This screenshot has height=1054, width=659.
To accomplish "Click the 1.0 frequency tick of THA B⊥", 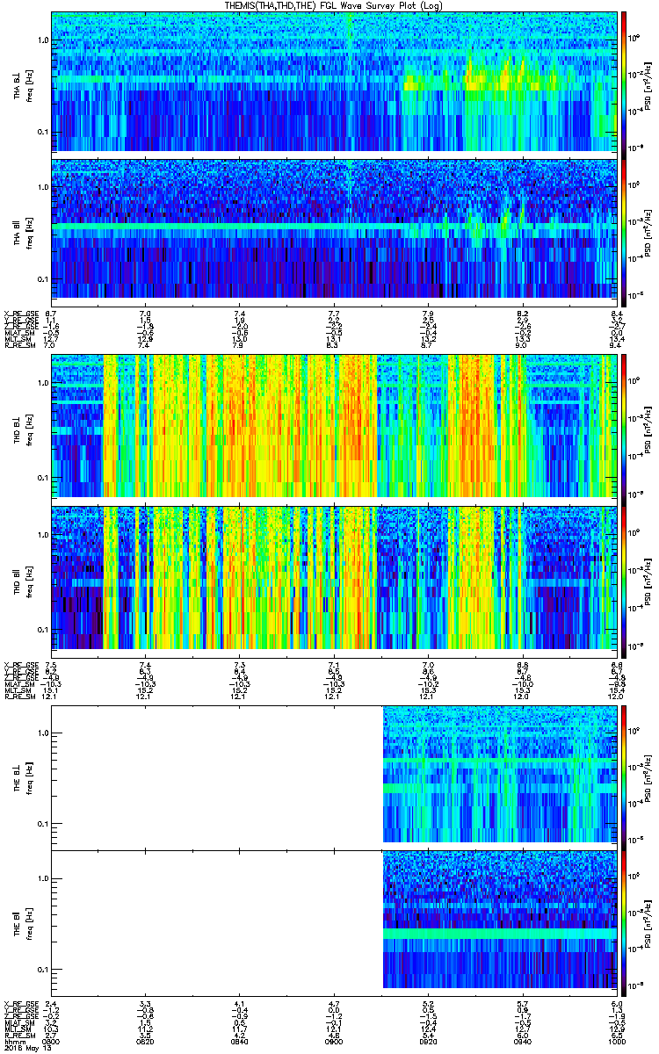I will tap(42, 40).
